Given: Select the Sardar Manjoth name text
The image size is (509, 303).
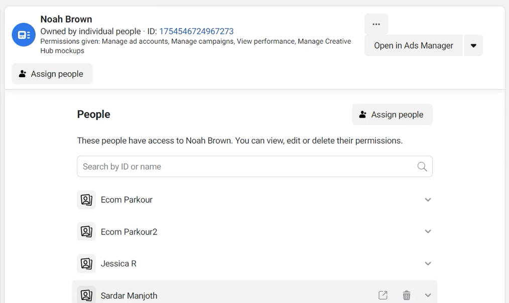Looking at the screenshot, I should coord(129,295).
